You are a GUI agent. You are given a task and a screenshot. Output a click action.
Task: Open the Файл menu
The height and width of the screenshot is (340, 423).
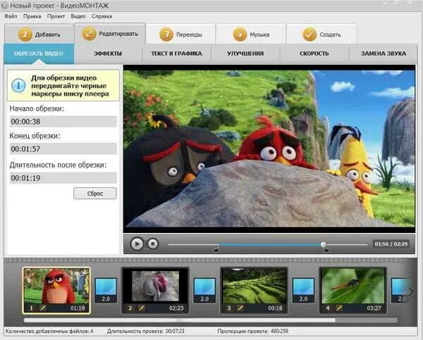tap(11, 16)
